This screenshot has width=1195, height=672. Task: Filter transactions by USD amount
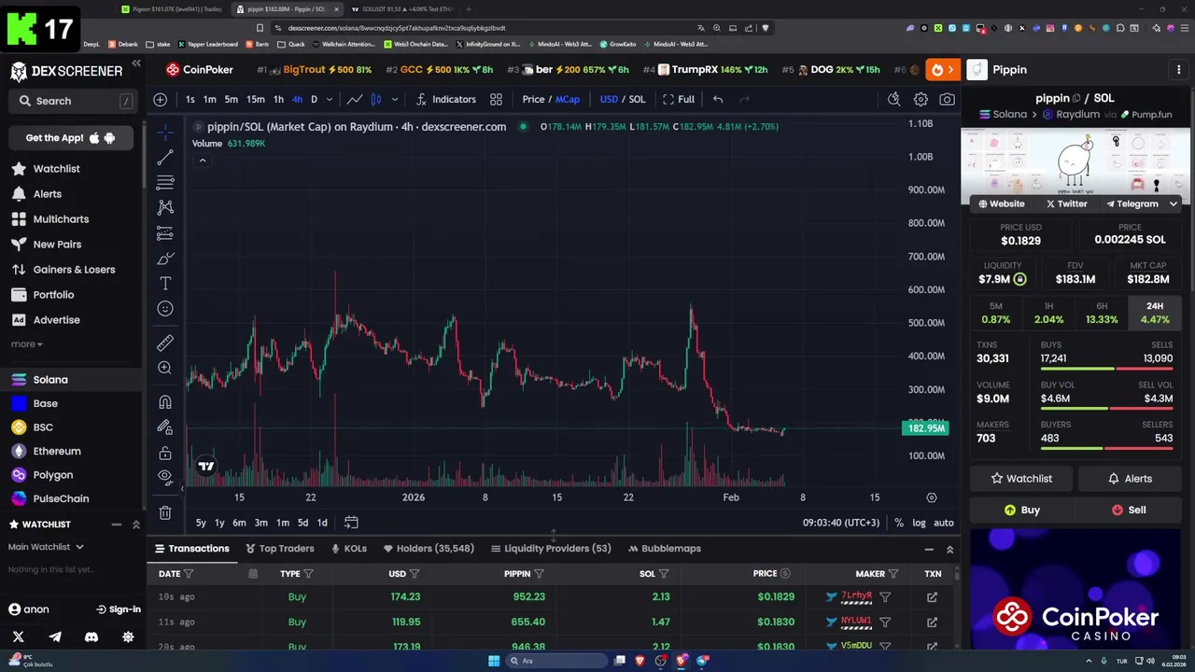point(415,574)
